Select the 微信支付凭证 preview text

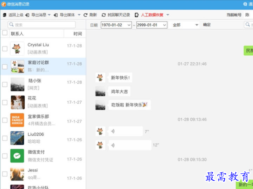click(40, 160)
